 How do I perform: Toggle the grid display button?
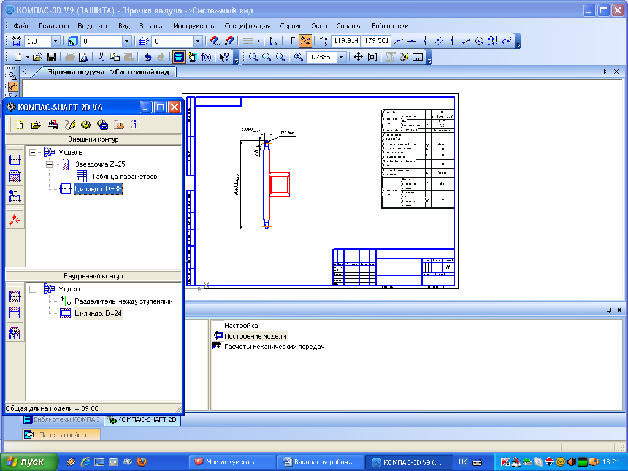248,41
